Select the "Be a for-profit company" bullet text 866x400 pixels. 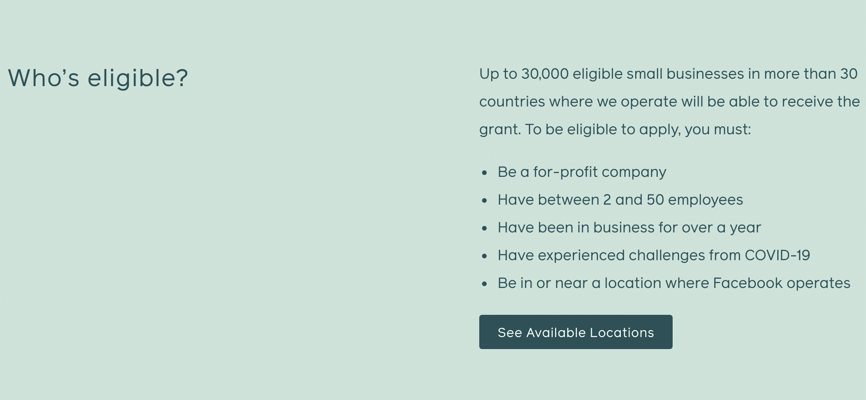[x=582, y=172]
